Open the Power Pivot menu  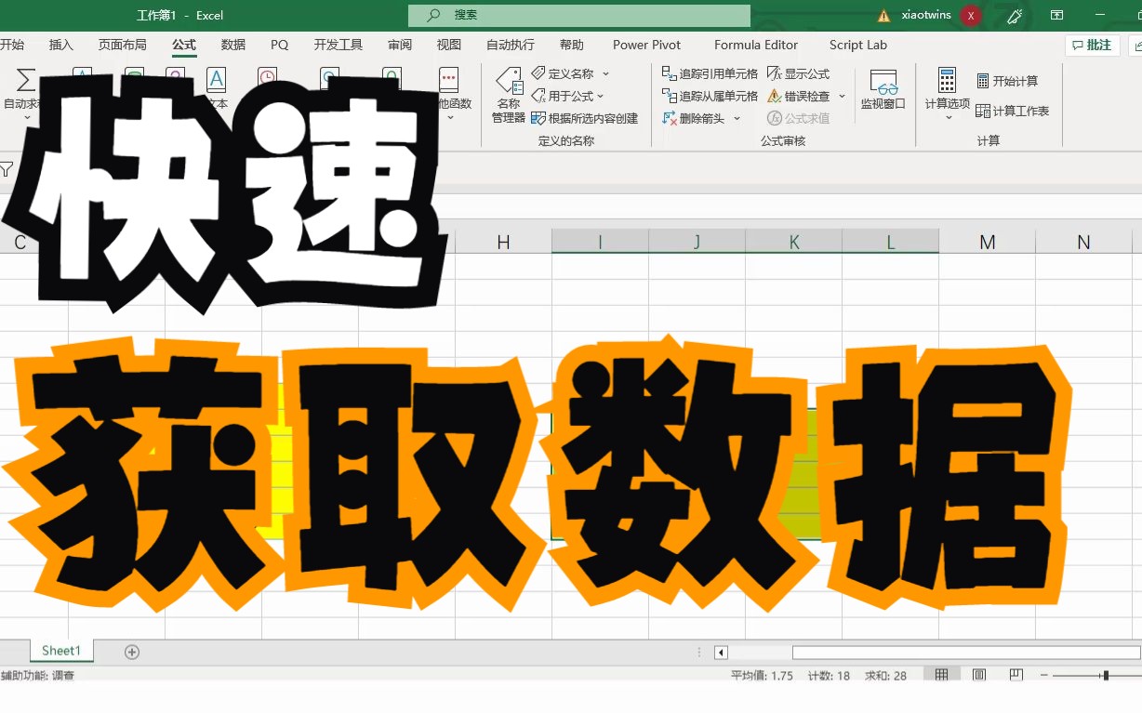point(646,45)
